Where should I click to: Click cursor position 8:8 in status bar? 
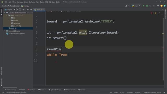click(111, 92)
